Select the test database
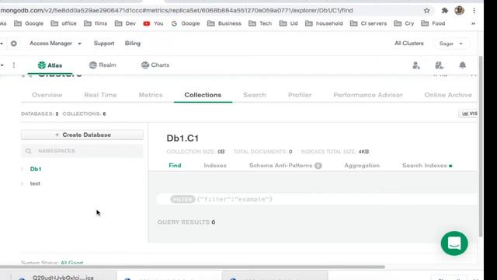497x280 pixels. tap(35, 184)
